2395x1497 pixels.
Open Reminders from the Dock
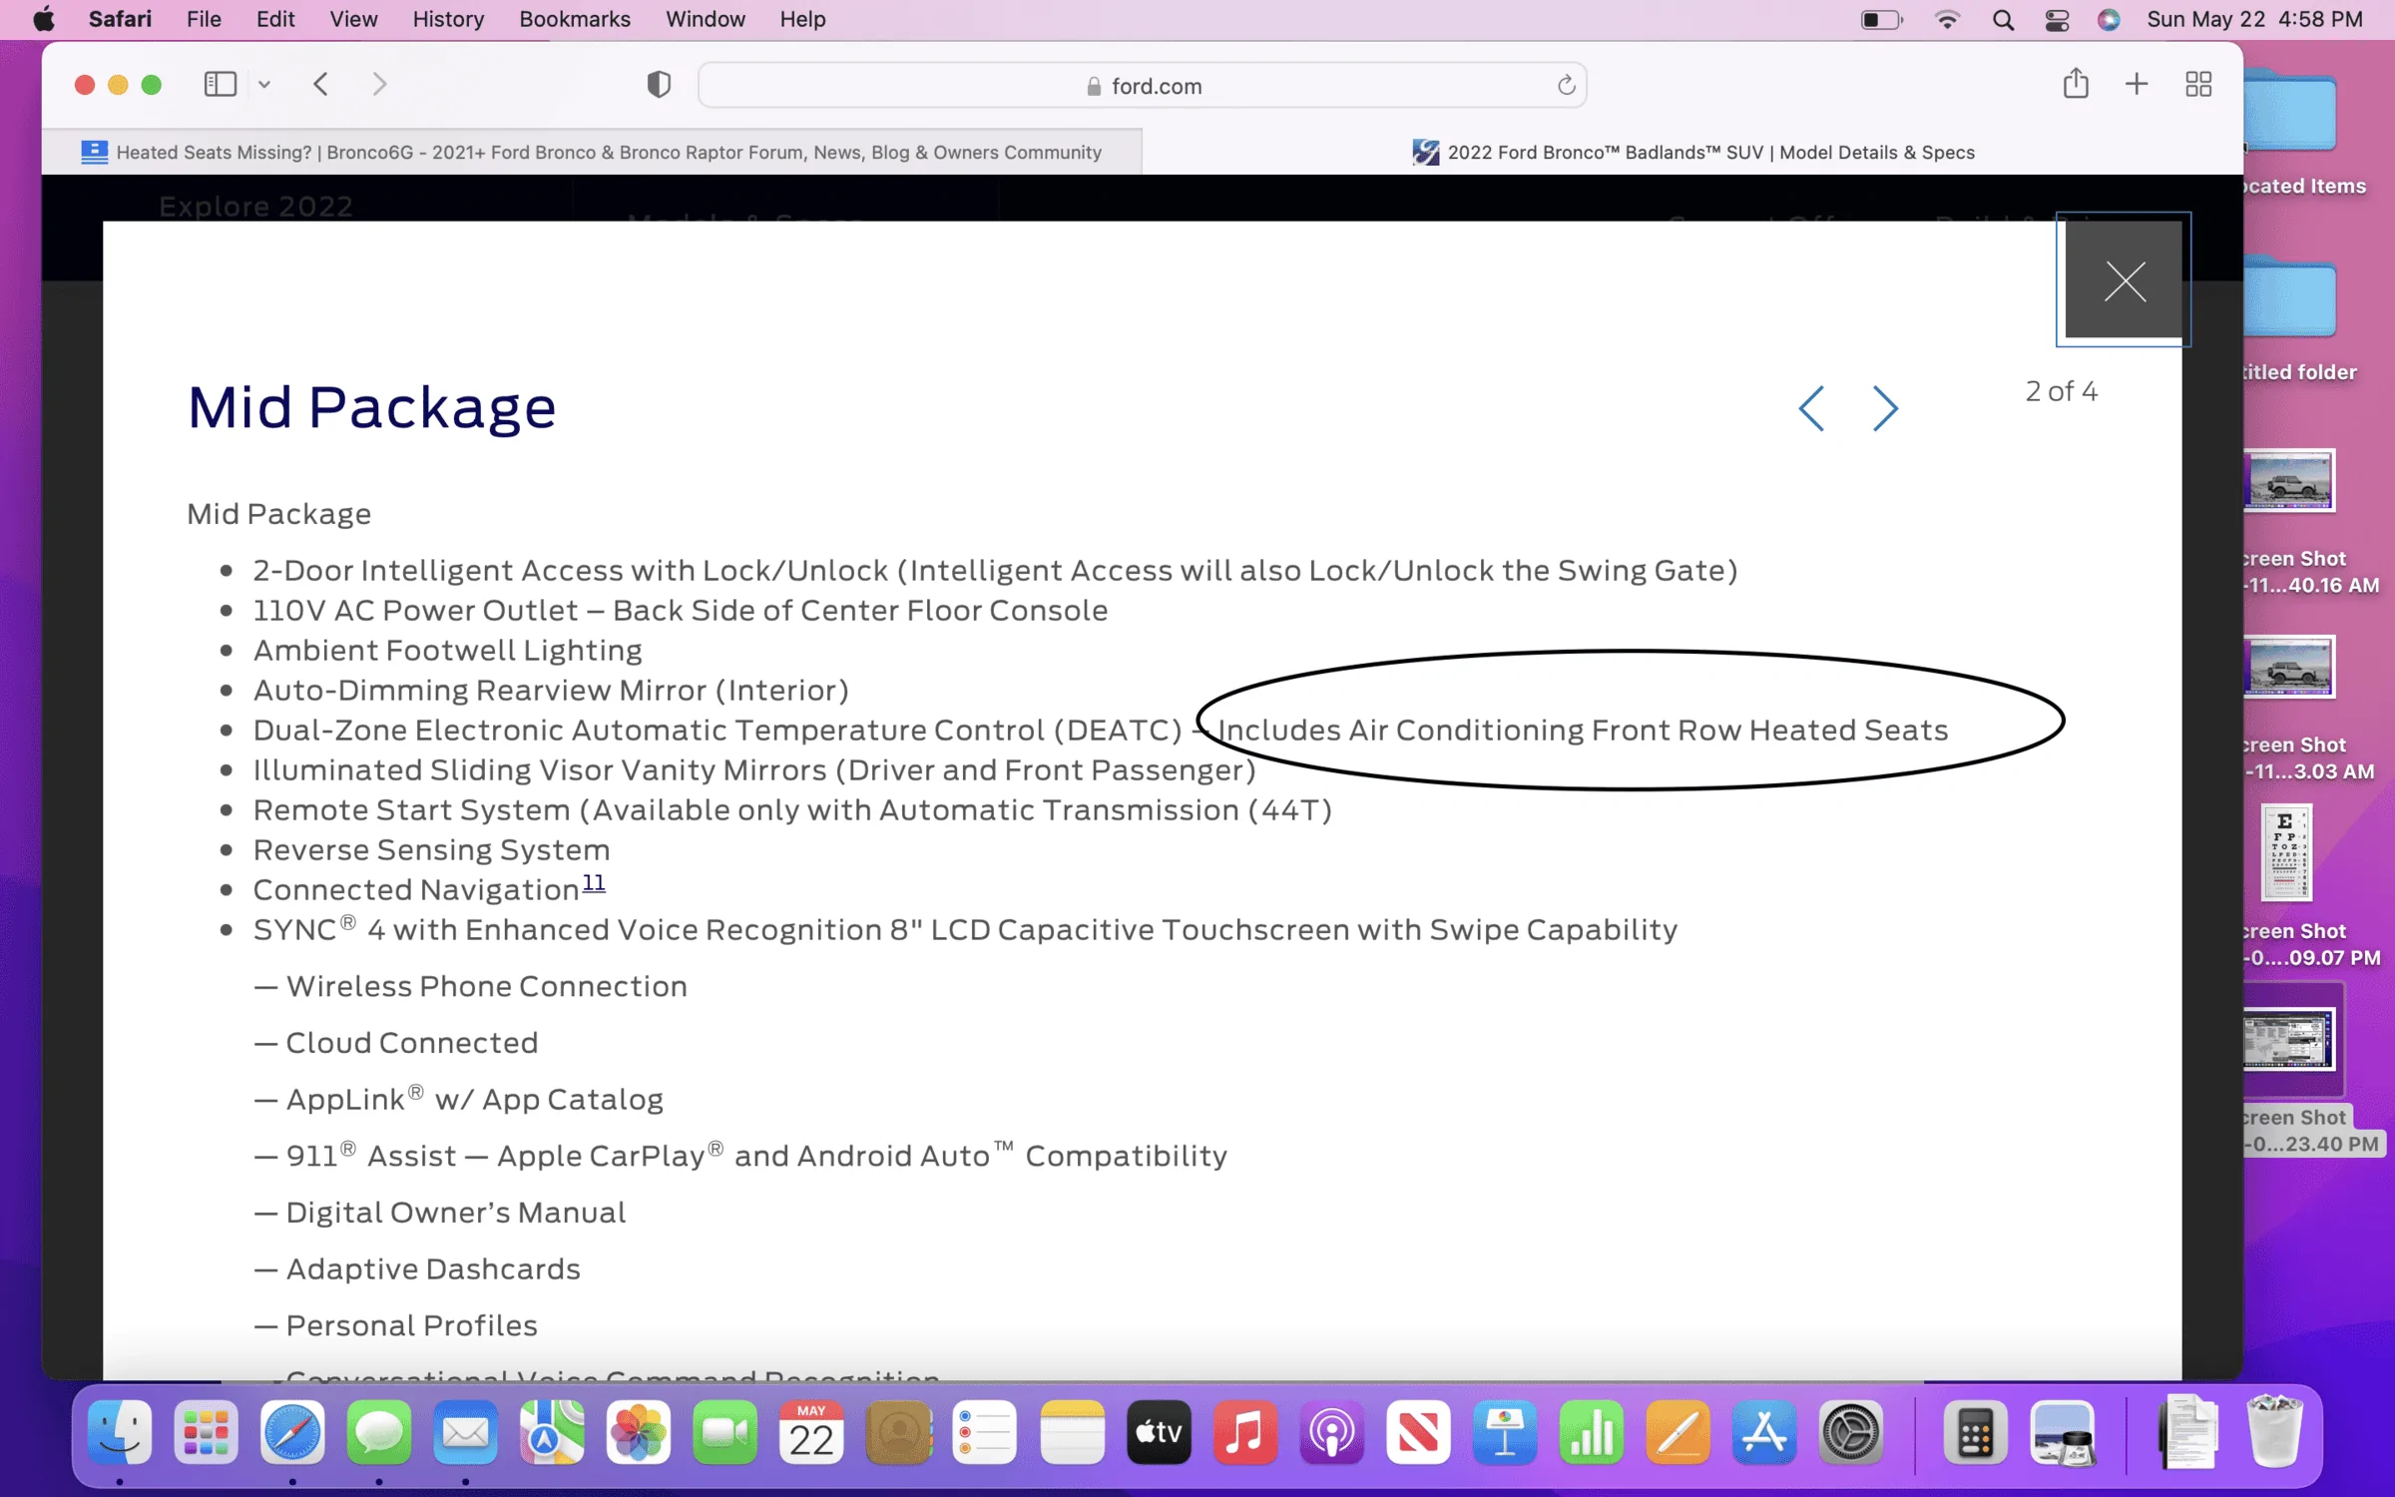(x=985, y=1433)
